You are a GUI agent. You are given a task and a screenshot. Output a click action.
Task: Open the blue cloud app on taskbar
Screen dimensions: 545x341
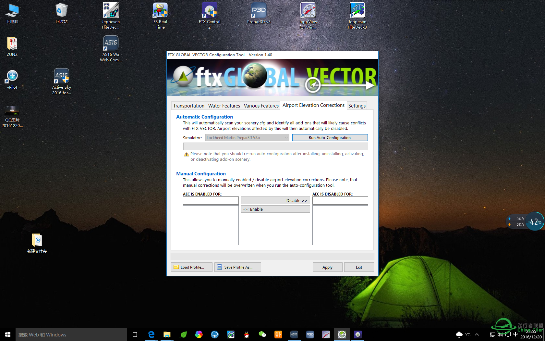[215, 335]
